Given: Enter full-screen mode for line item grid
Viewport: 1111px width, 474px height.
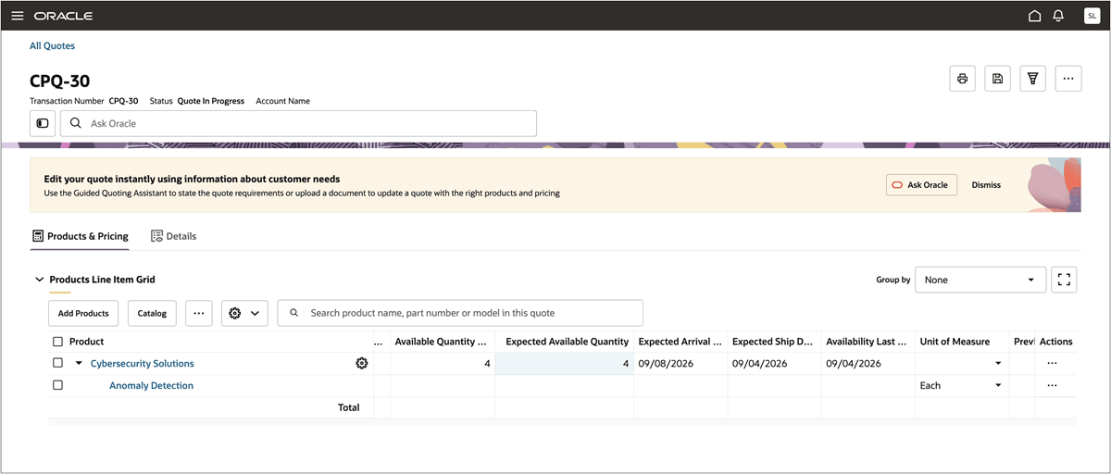Looking at the screenshot, I should click(x=1064, y=280).
